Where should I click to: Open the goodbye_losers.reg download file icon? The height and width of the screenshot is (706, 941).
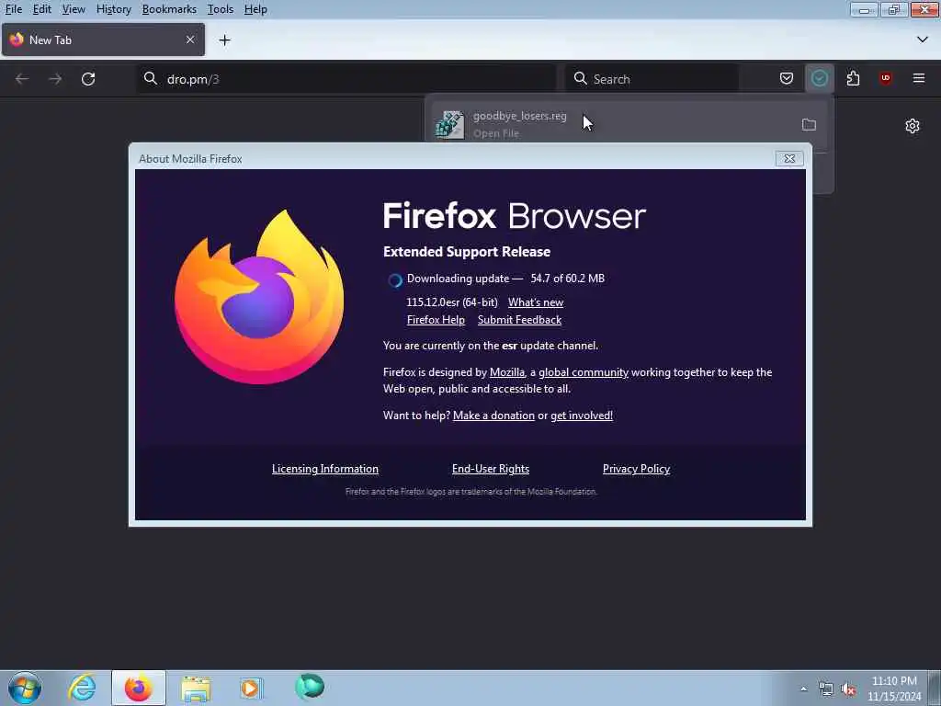coord(449,124)
